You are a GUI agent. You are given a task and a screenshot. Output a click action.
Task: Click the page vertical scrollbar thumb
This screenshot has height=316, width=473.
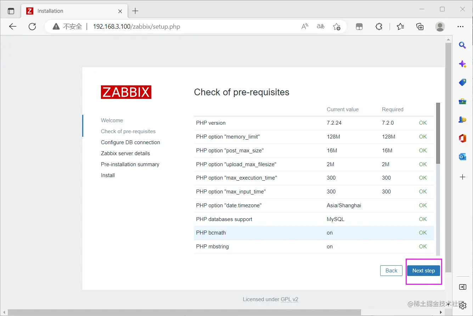(x=448, y=158)
